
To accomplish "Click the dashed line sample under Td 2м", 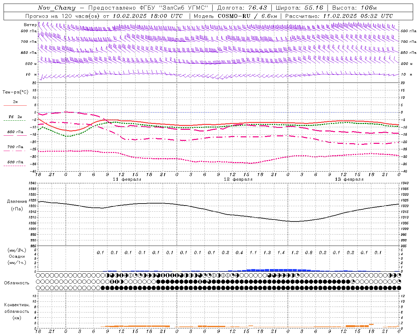I will [15, 121].
